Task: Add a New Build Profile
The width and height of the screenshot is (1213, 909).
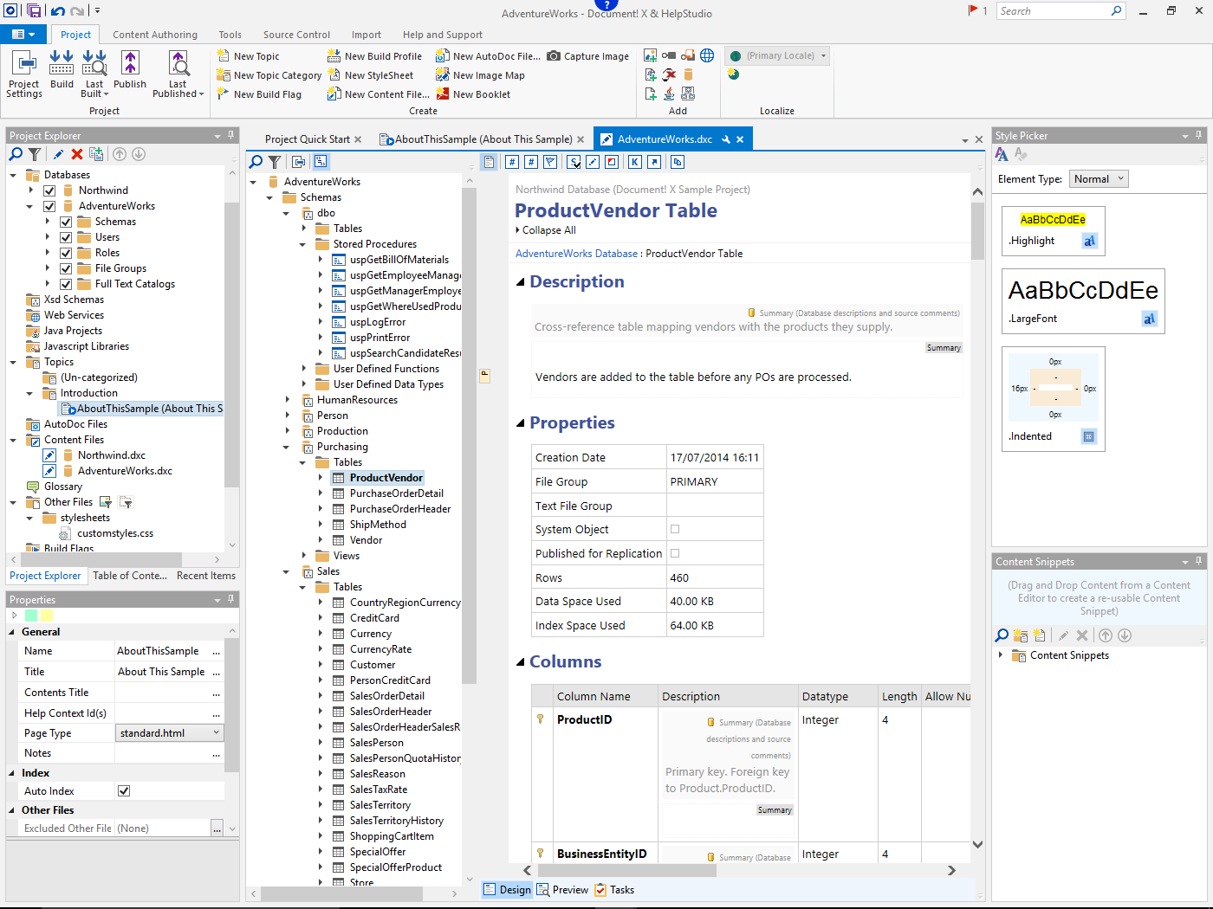Action: [374, 56]
